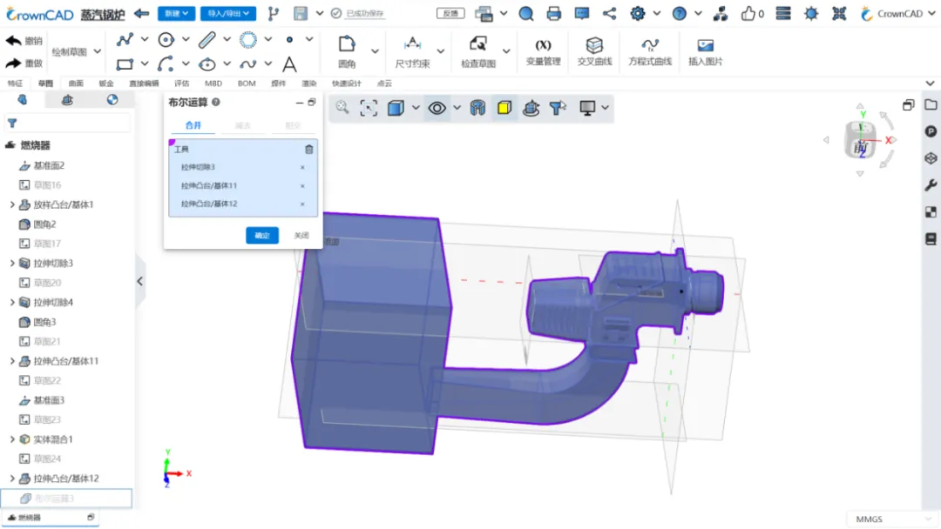Viewport: 941px width, 529px height.
Task: Select the point sketch tool
Action: coord(289,39)
